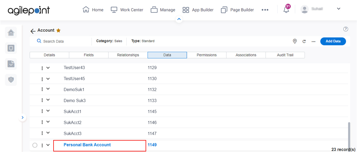The image size is (357, 152).
Task: Click the value 1146
Action: pos(152,122)
